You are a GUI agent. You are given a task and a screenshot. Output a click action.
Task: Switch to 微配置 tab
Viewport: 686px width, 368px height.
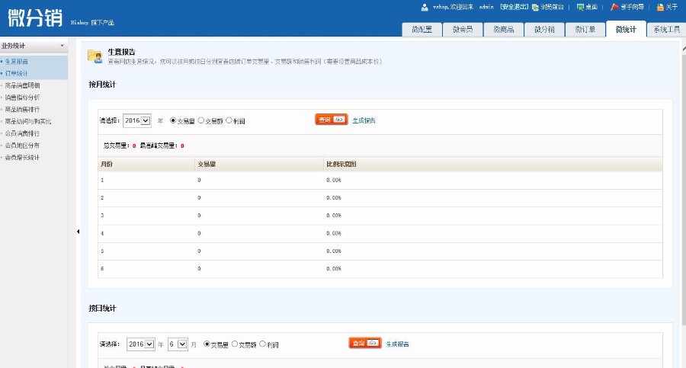click(x=422, y=29)
